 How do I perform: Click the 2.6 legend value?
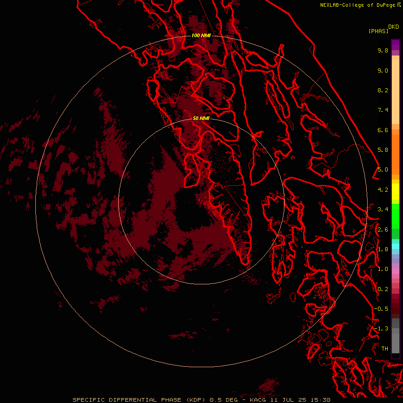click(383, 230)
